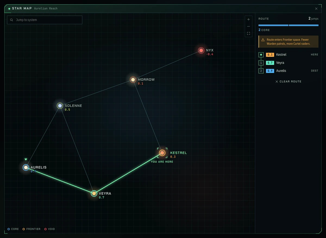The width and height of the screenshot is (326, 238).
Task: Select the Nyx star system node
Action: click(201, 50)
